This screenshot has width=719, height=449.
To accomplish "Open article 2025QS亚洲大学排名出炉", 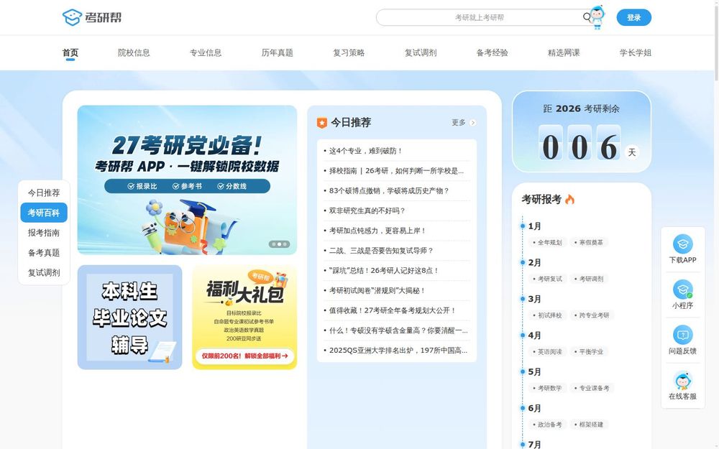I will [398, 350].
